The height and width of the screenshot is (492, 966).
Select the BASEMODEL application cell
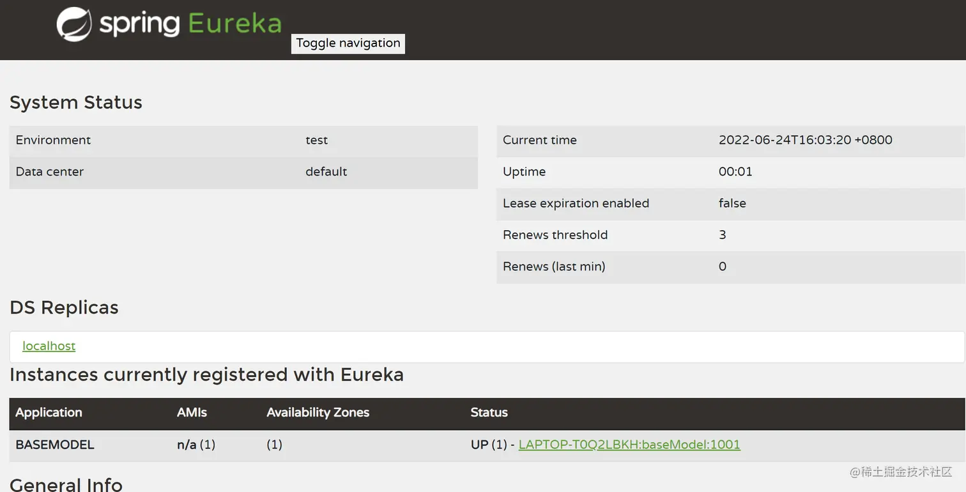pyautogui.click(x=55, y=445)
